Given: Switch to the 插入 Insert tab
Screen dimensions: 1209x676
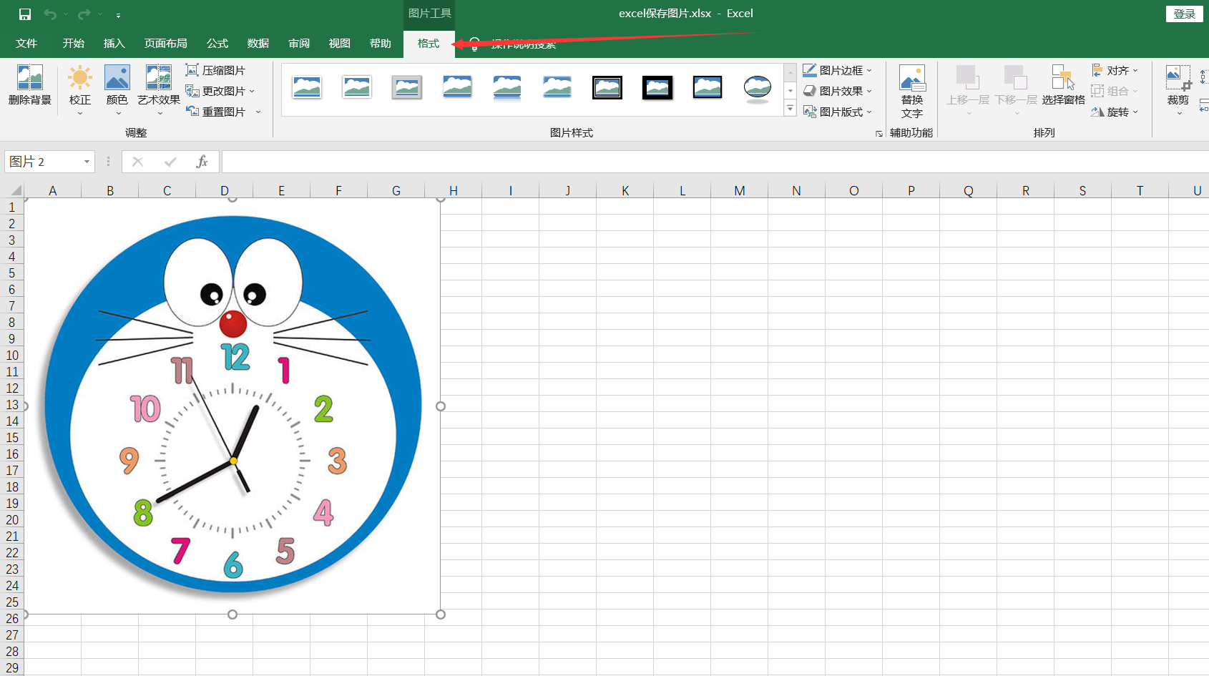Looking at the screenshot, I should point(114,44).
